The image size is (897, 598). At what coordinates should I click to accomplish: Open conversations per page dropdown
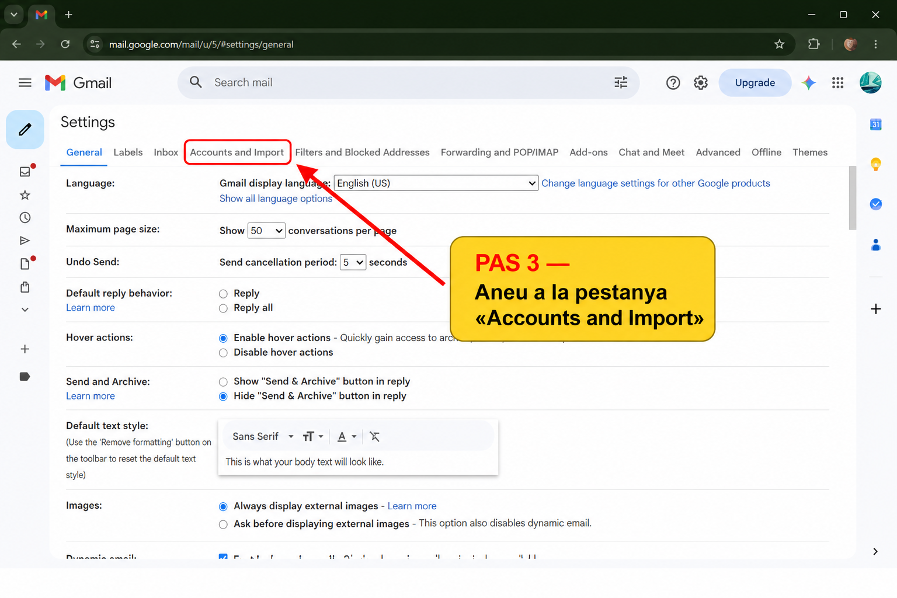pyautogui.click(x=266, y=231)
